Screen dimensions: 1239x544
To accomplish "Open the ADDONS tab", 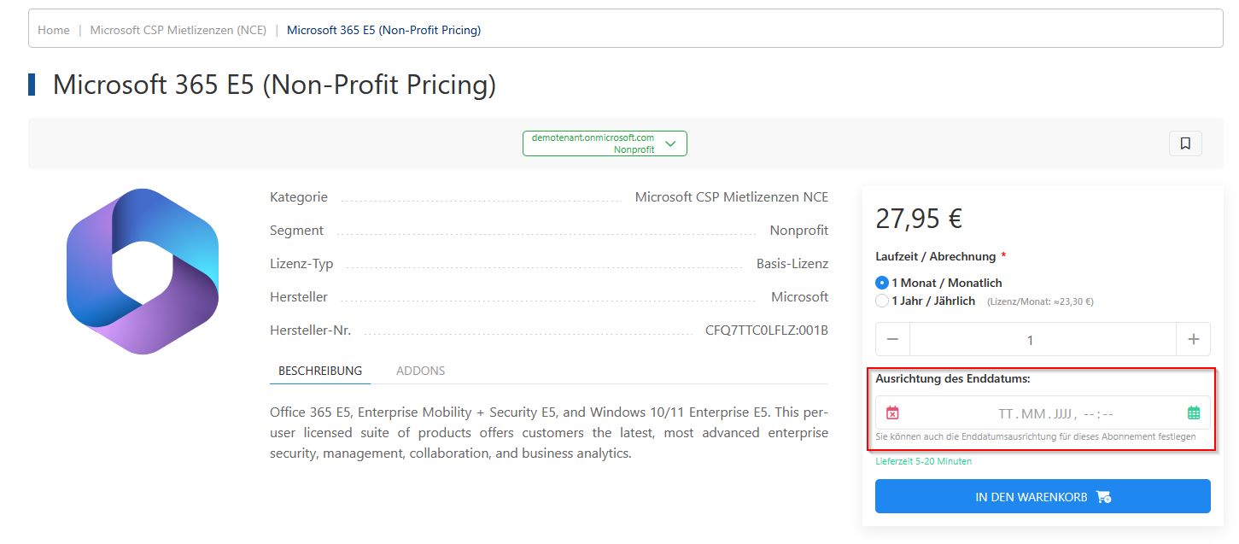I will pos(420,371).
